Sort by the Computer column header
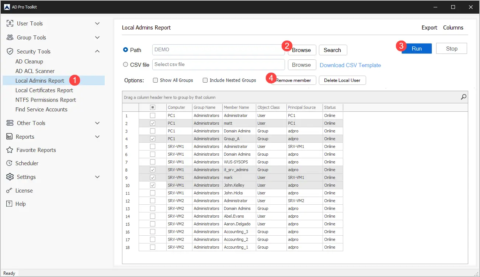This screenshot has height=277, width=480. pos(179,107)
